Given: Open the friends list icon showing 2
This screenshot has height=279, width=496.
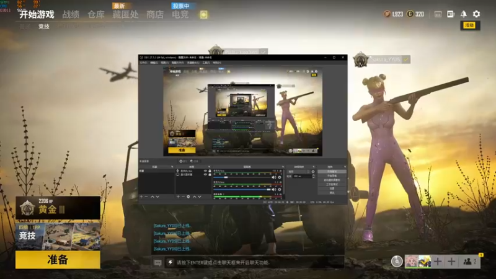Looking at the screenshot, I should point(469,262).
